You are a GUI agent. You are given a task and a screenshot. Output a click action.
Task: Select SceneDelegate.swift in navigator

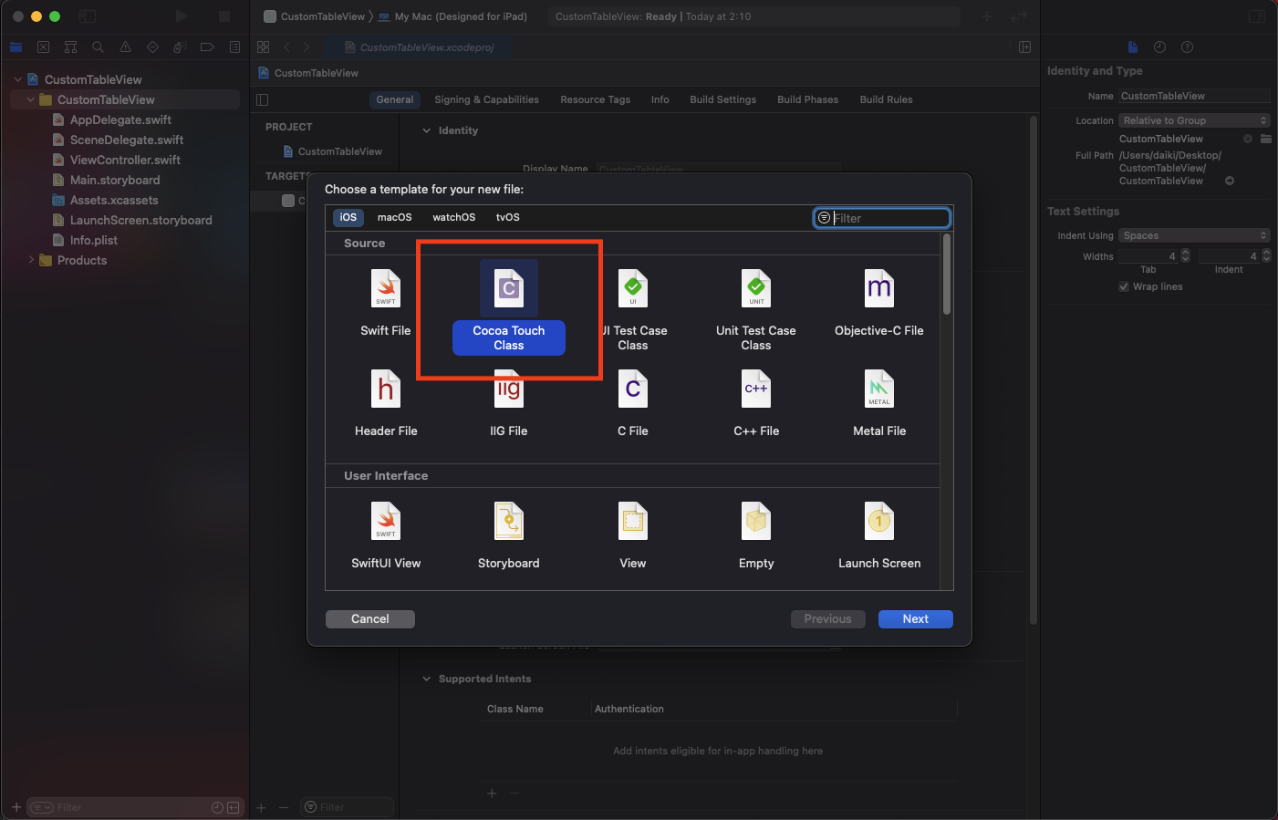click(127, 140)
